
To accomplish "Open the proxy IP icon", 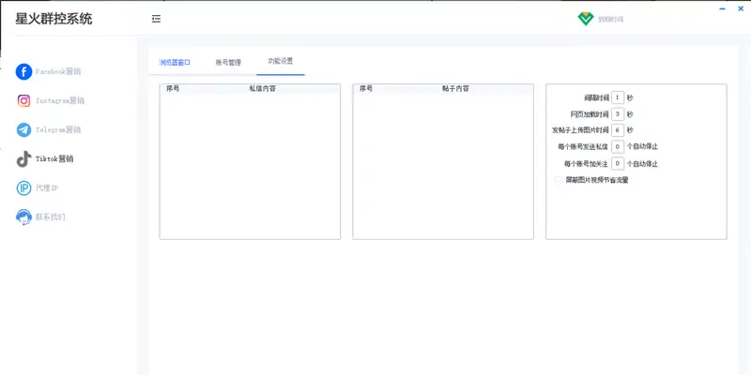I will point(23,188).
